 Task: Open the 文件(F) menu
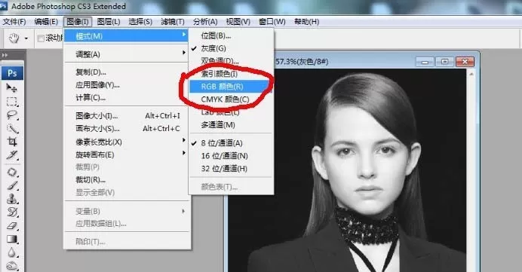[14, 22]
